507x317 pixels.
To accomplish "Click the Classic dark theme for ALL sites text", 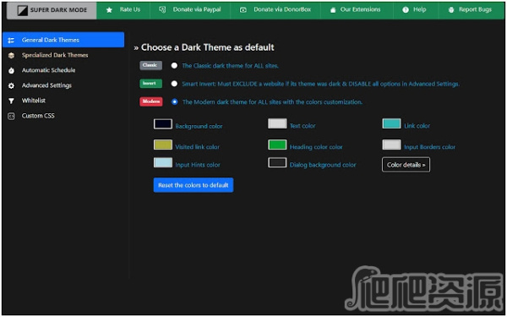I will (230, 66).
